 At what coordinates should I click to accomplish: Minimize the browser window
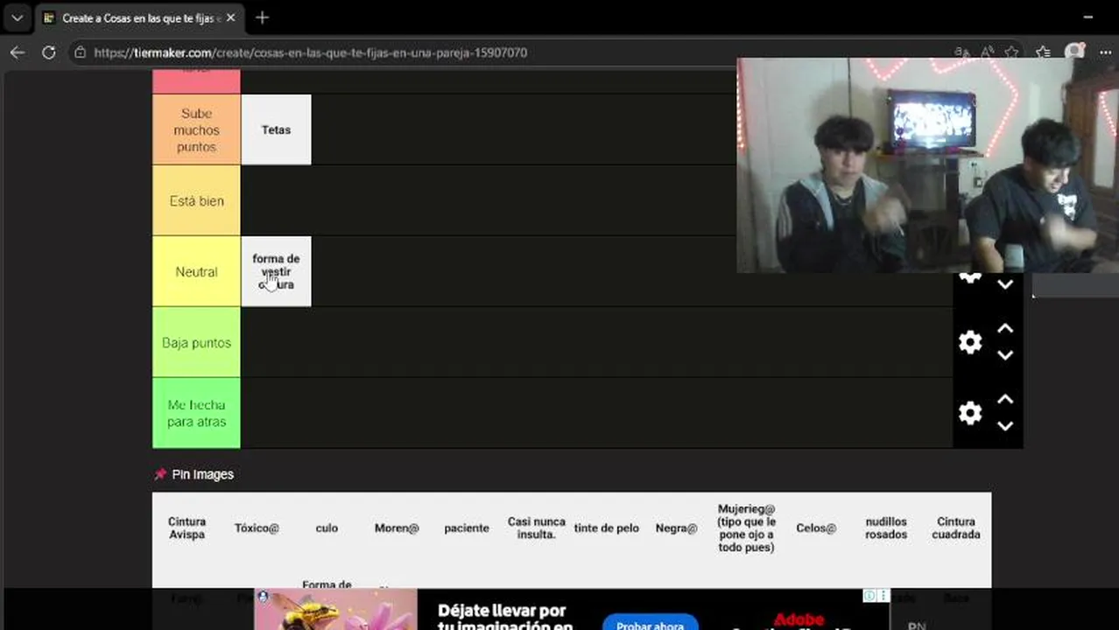tap(1088, 17)
